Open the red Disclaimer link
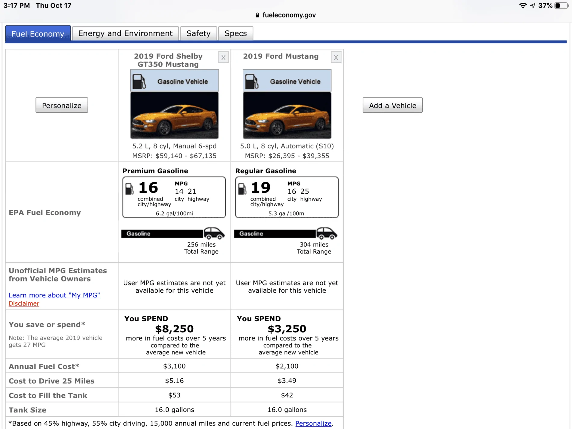572x429 pixels. 24,303
